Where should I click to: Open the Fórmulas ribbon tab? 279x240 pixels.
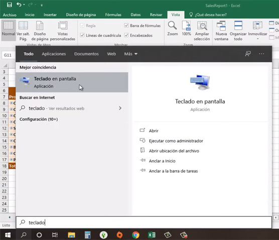(x=113, y=15)
